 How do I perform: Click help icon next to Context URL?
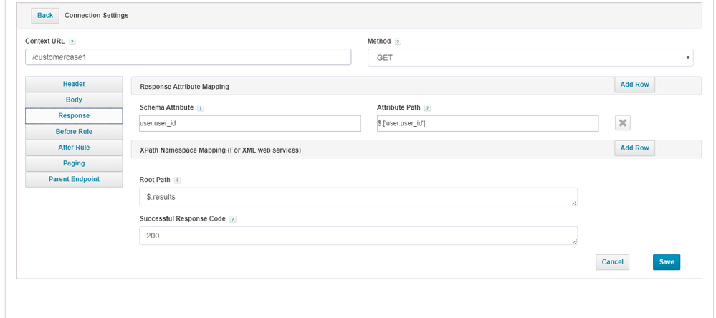click(x=72, y=42)
